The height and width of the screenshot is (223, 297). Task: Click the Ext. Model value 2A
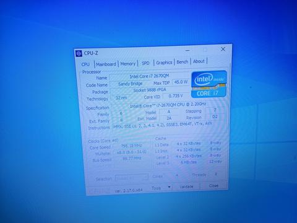tap(169, 118)
